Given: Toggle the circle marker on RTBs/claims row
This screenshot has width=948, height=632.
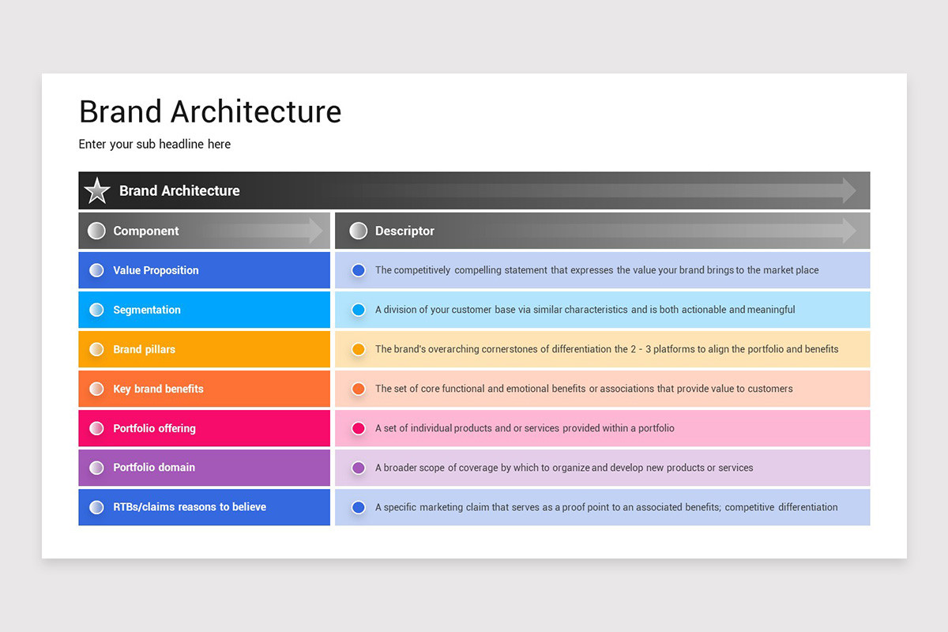Looking at the screenshot, I should coord(96,507).
